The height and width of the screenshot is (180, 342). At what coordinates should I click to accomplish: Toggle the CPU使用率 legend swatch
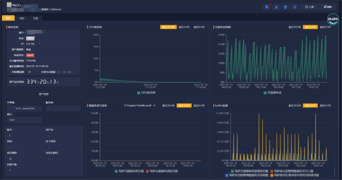click(138, 93)
